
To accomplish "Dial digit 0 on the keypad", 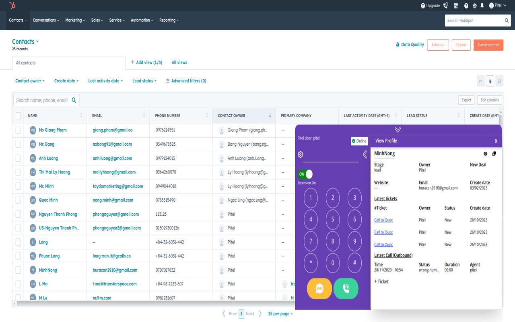I will click(x=333, y=263).
